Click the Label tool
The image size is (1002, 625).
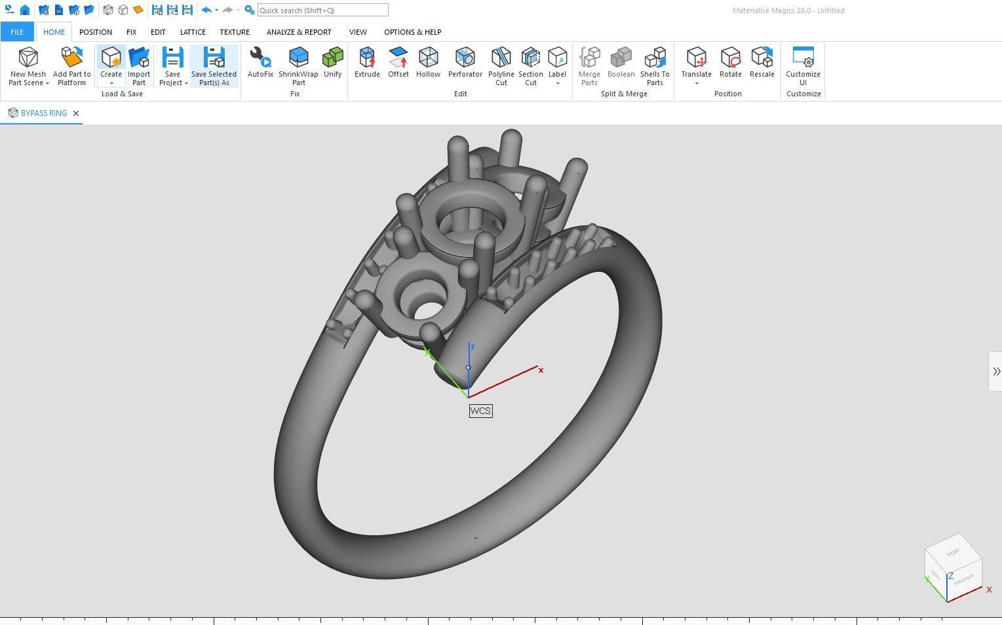[557, 62]
